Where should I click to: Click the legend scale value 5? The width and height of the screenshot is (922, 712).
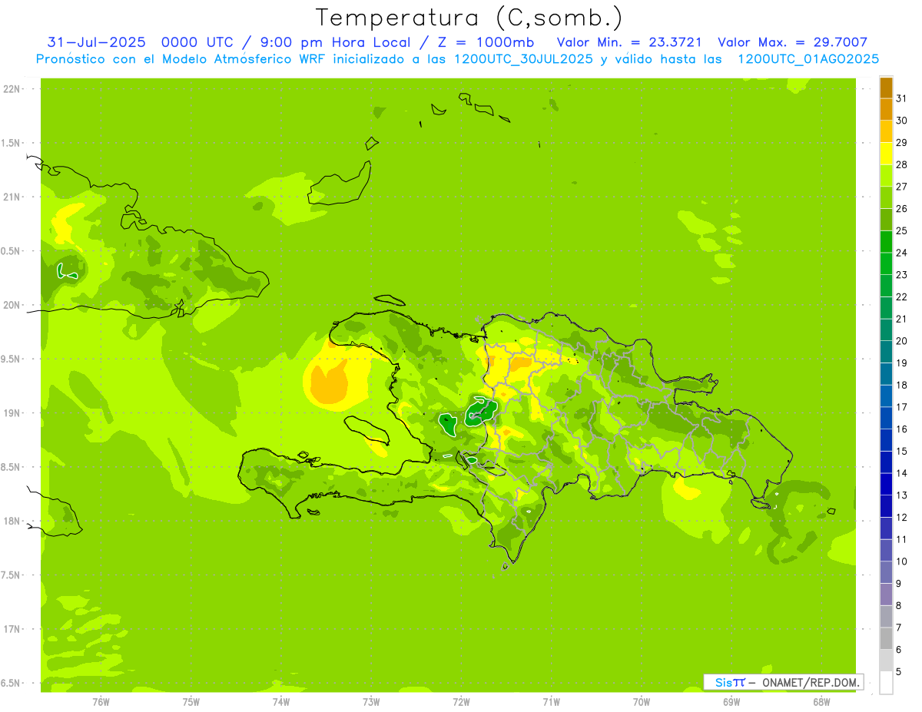[x=899, y=672]
